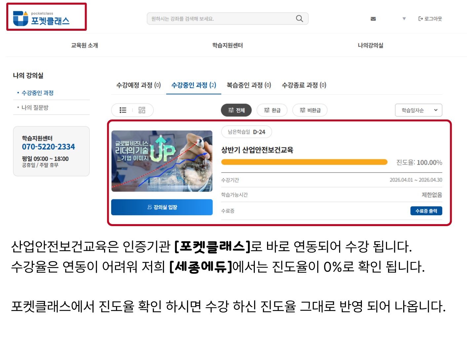This screenshot has width=467, height=357.
Task: Open the course search magnifier icon
Action: [299, 19]
